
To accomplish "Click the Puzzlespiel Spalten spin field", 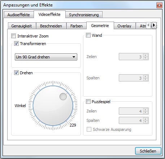I will 134,120.
